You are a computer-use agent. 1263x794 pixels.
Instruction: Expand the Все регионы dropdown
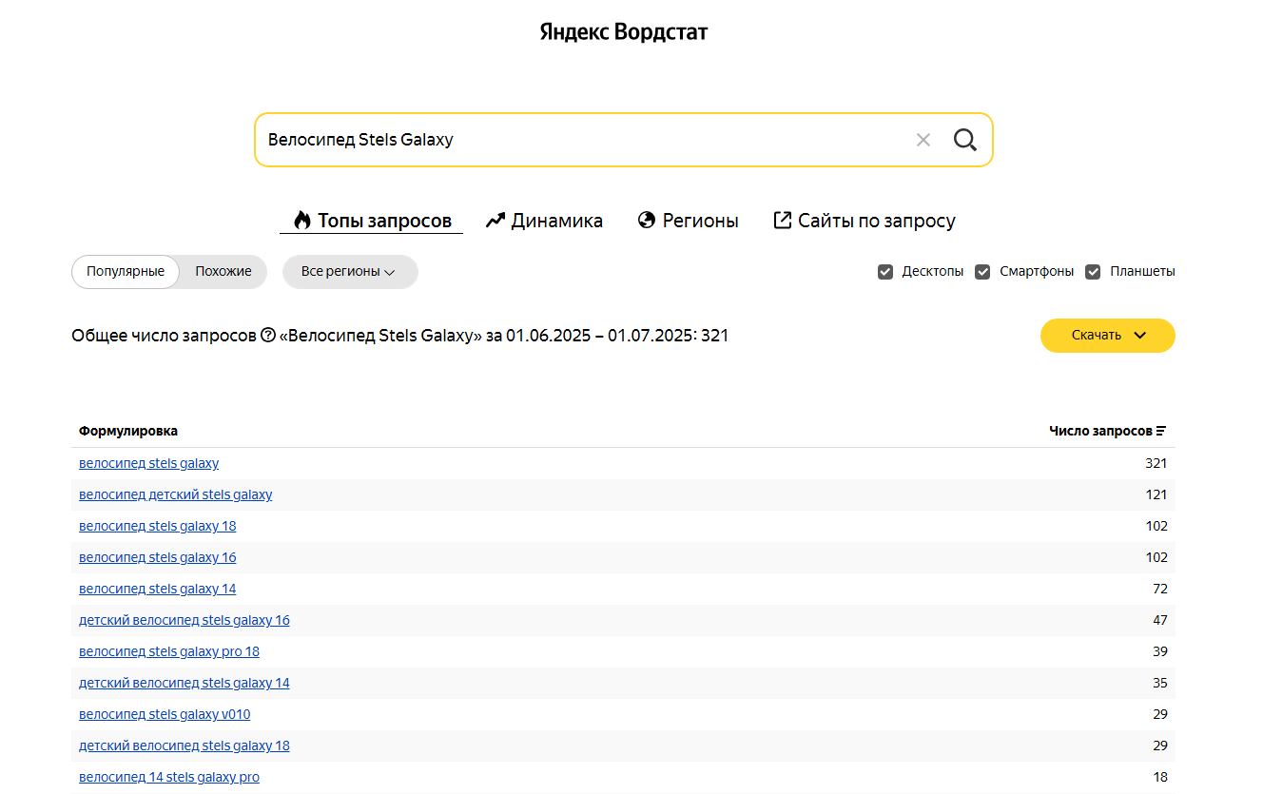click(350, 272)
